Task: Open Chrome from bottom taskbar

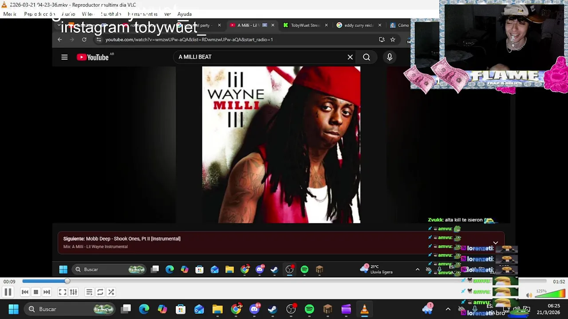Action: point(236,309)
